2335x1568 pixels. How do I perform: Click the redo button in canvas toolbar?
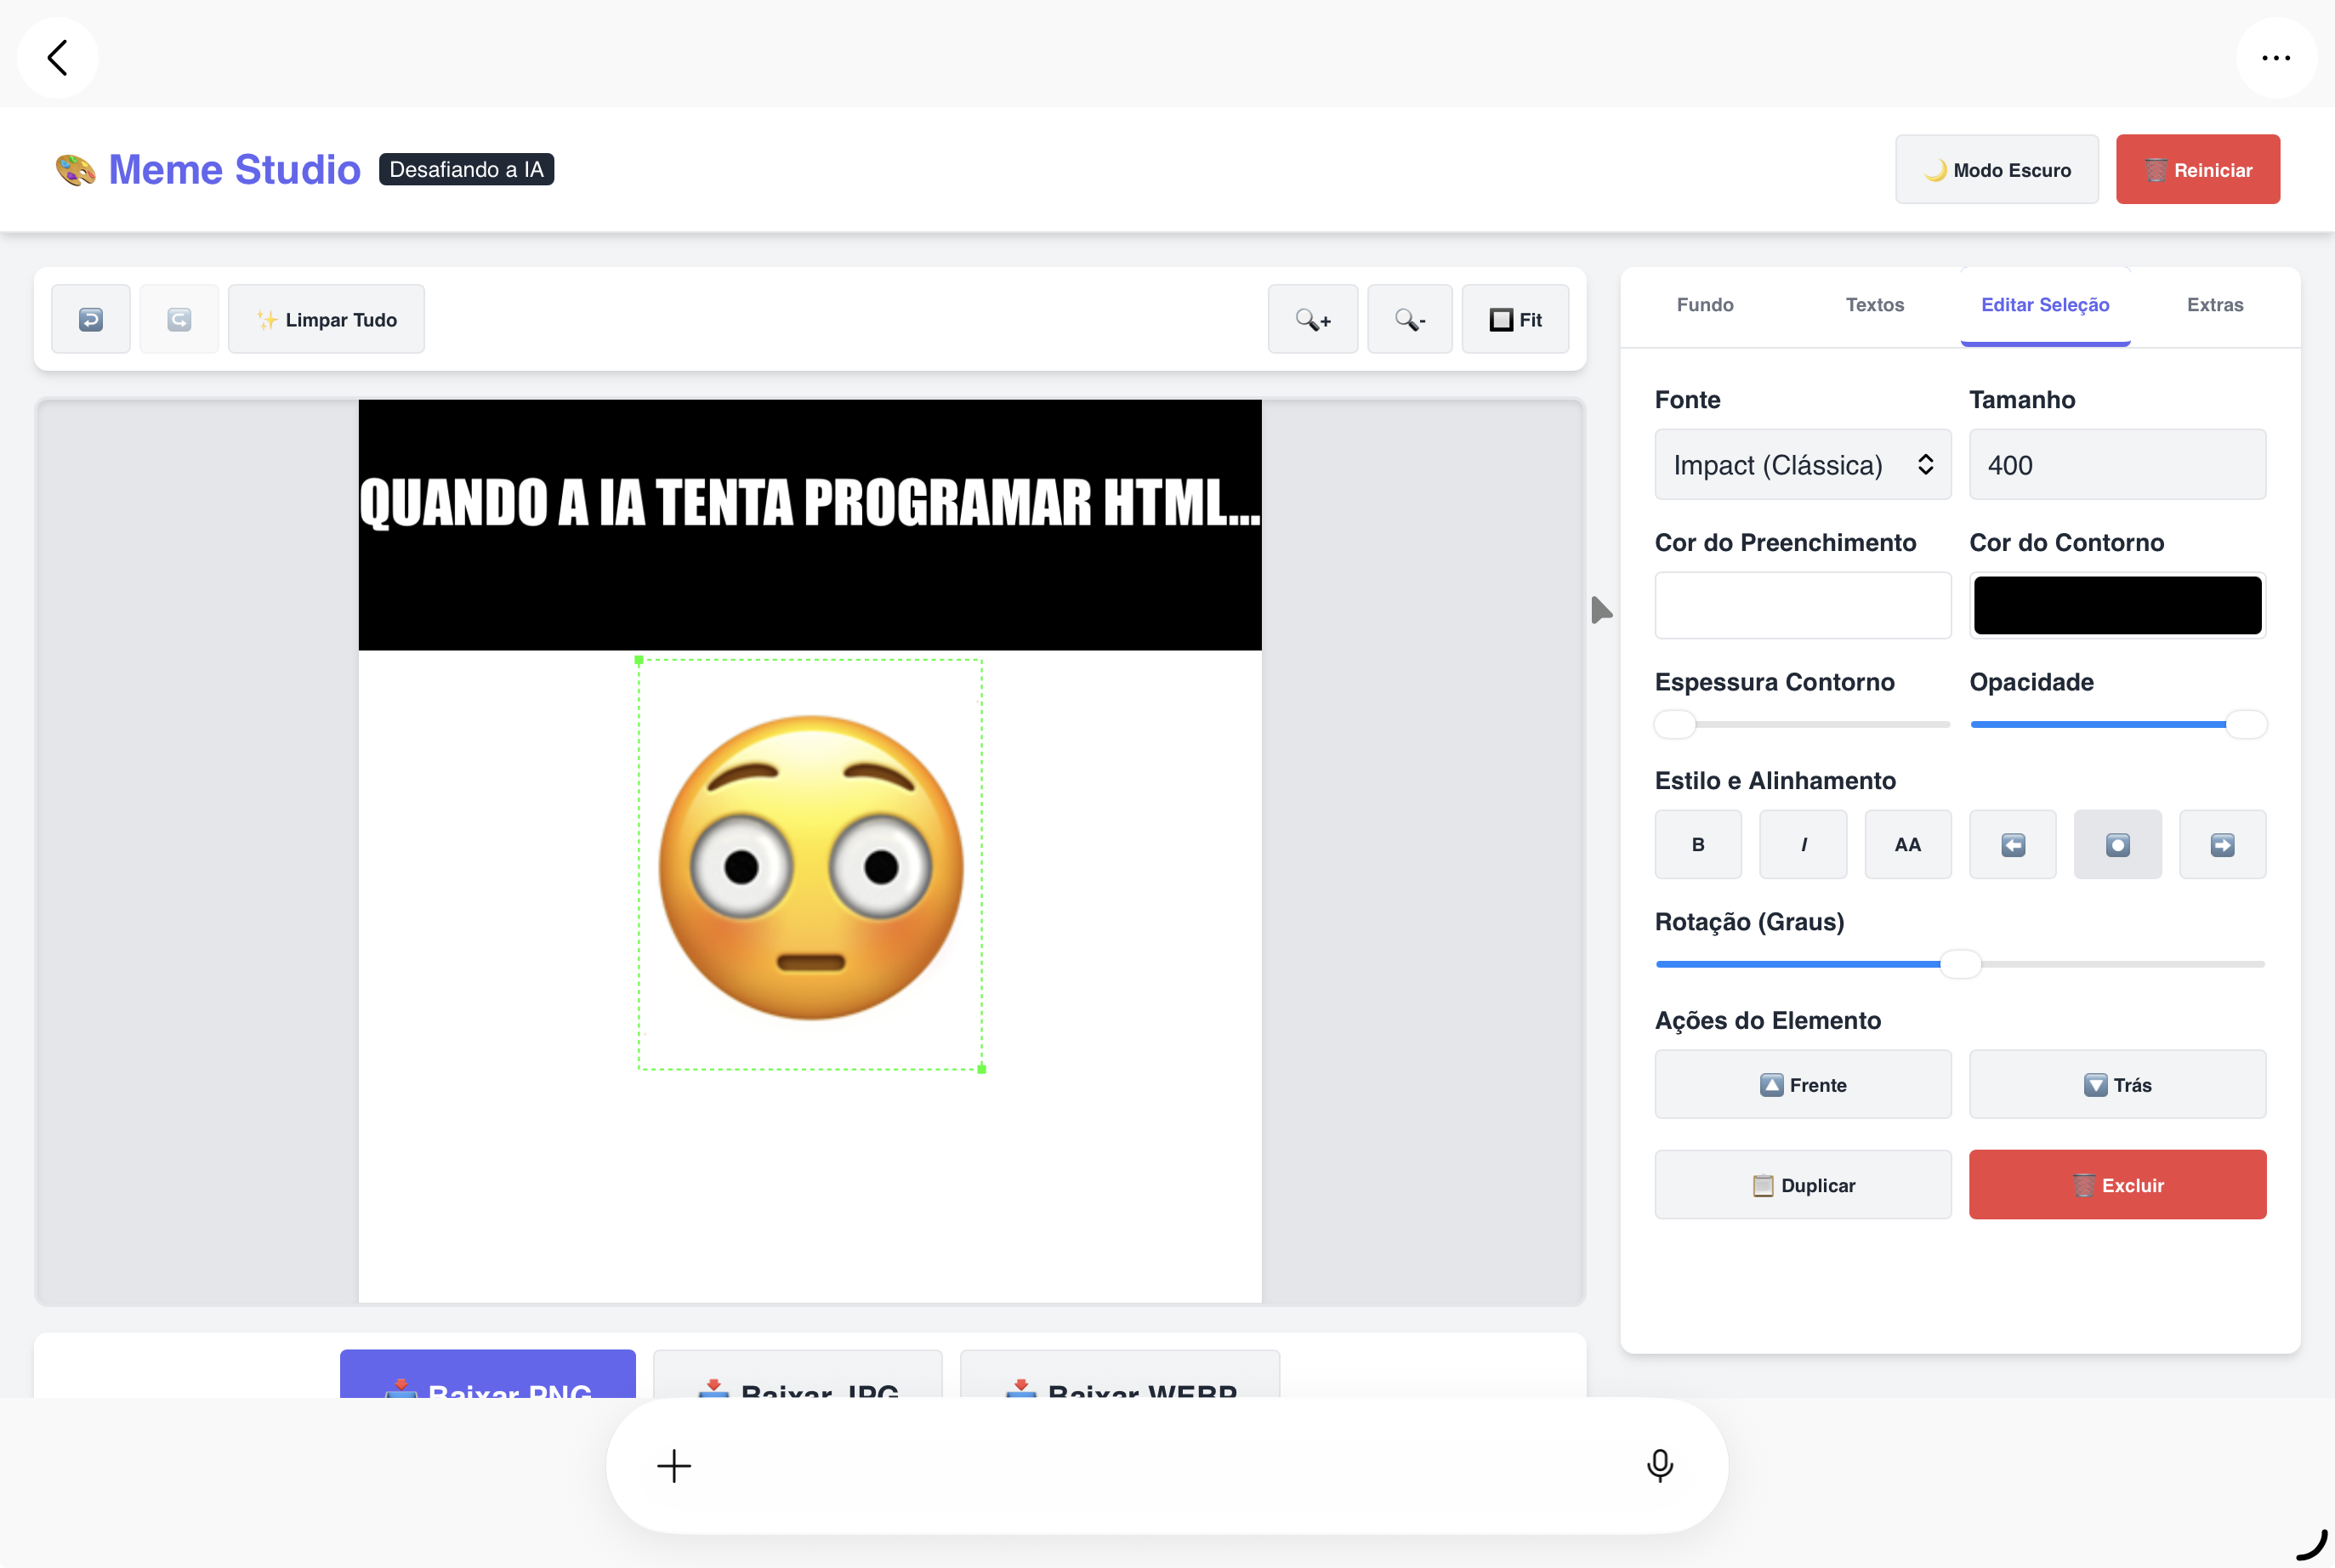coord(179,319)
